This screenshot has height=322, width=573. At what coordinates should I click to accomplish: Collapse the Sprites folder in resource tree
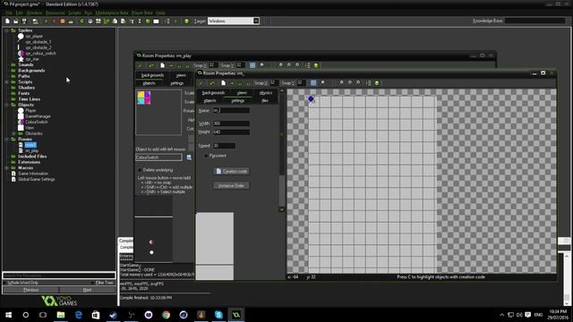click(x=6, y=30)
